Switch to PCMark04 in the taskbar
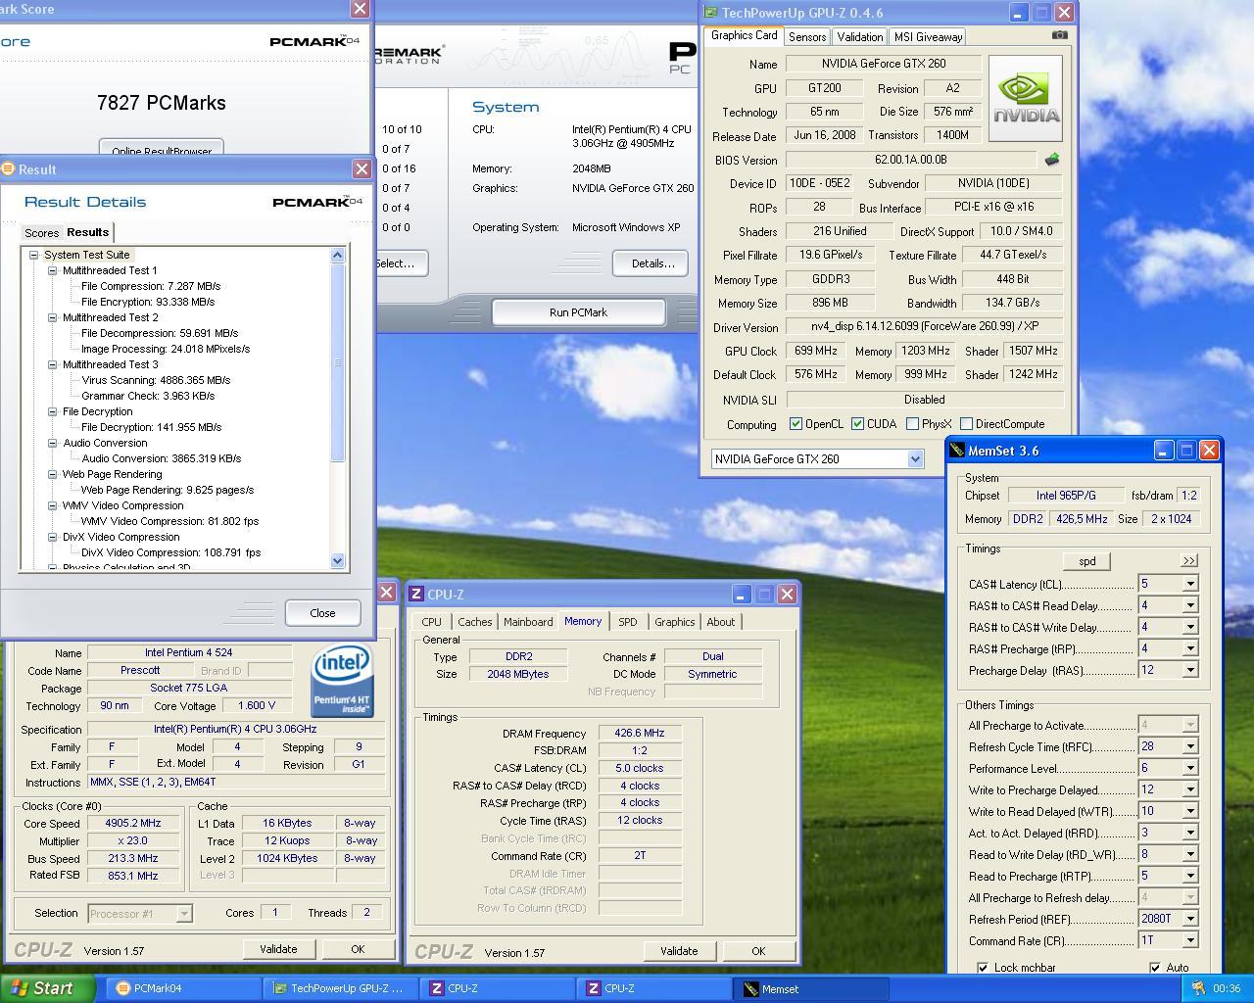The height and width of the screenshot is (1003, 1254). [x=184, y=988]
